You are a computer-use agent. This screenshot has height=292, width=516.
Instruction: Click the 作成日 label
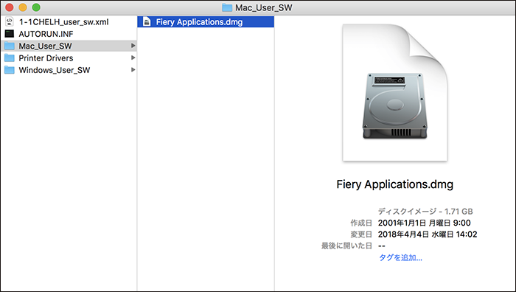(361, 223)
